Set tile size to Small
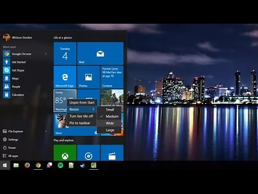 109,109
